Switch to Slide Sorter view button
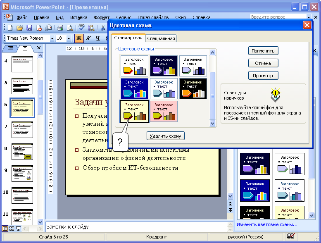 coord(12,229)
